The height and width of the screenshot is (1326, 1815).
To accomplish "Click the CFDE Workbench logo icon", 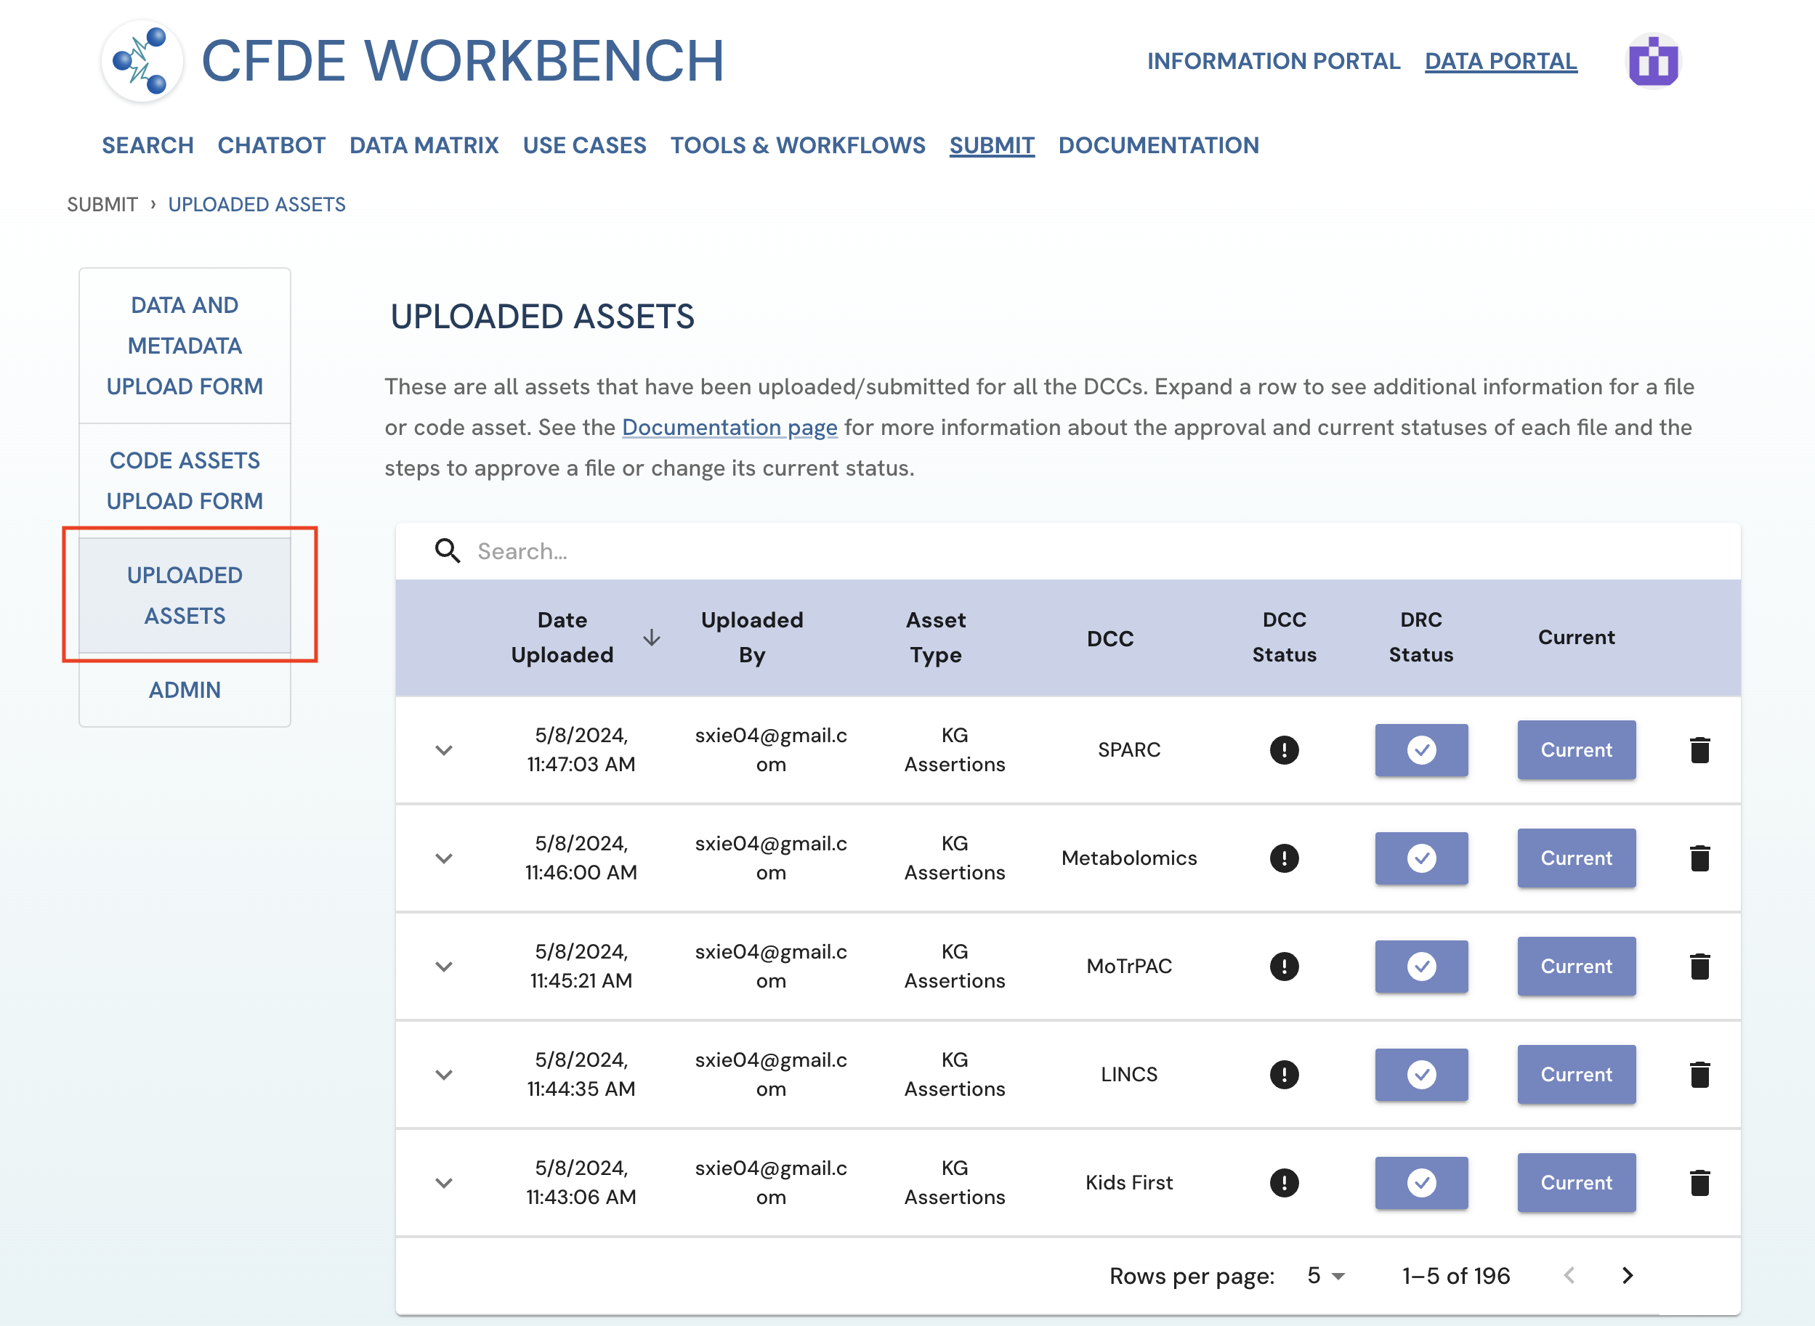I will [142, 61].
